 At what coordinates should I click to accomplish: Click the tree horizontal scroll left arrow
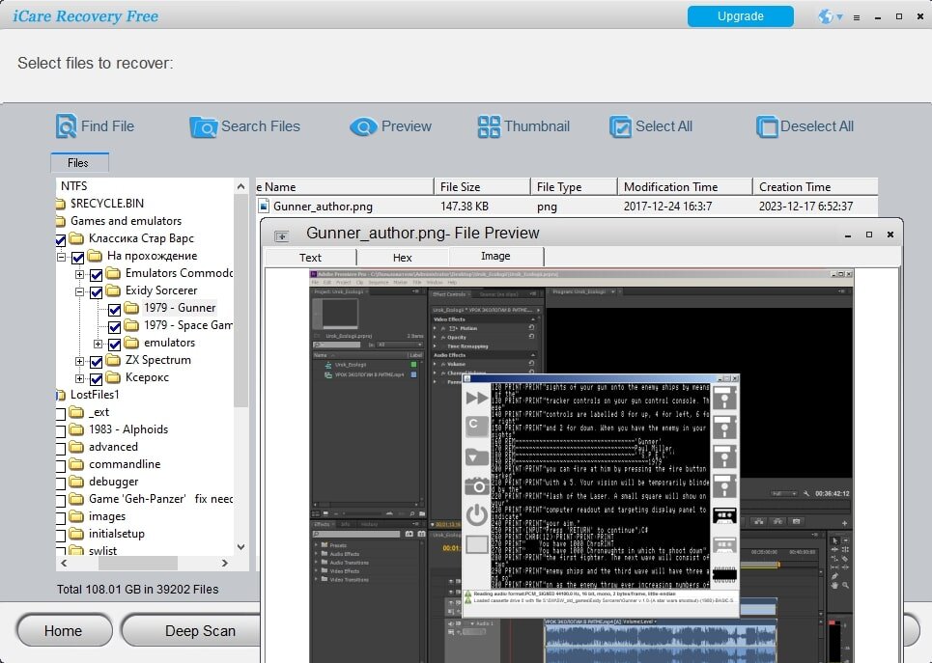[64, 563]
